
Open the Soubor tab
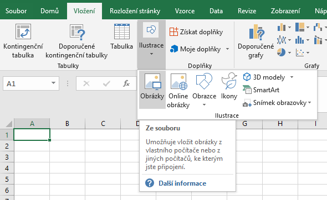(x=16, y=11)
